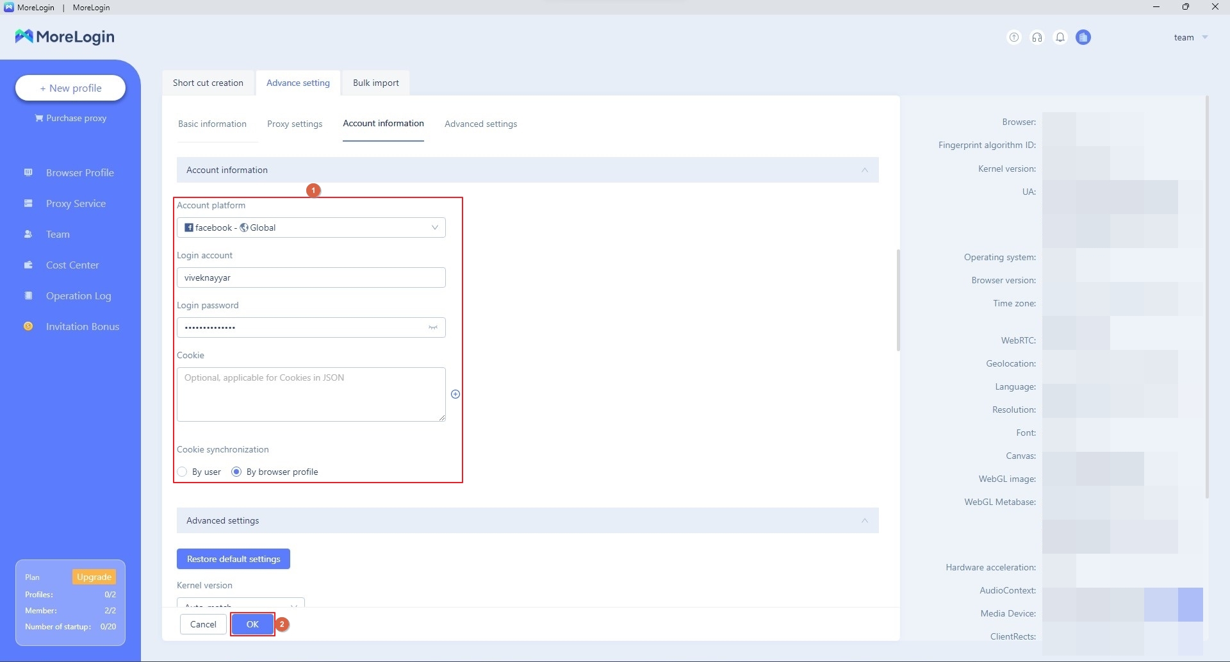Click the MoreLogin logo
The image size is (1230, 662).
tap(65, 37)
